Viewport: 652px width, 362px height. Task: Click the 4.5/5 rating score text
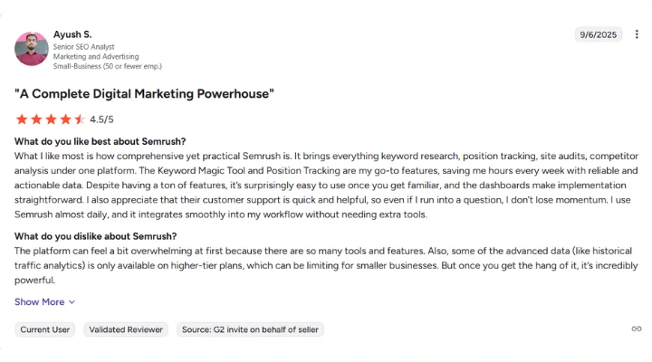tap(101, 119)
